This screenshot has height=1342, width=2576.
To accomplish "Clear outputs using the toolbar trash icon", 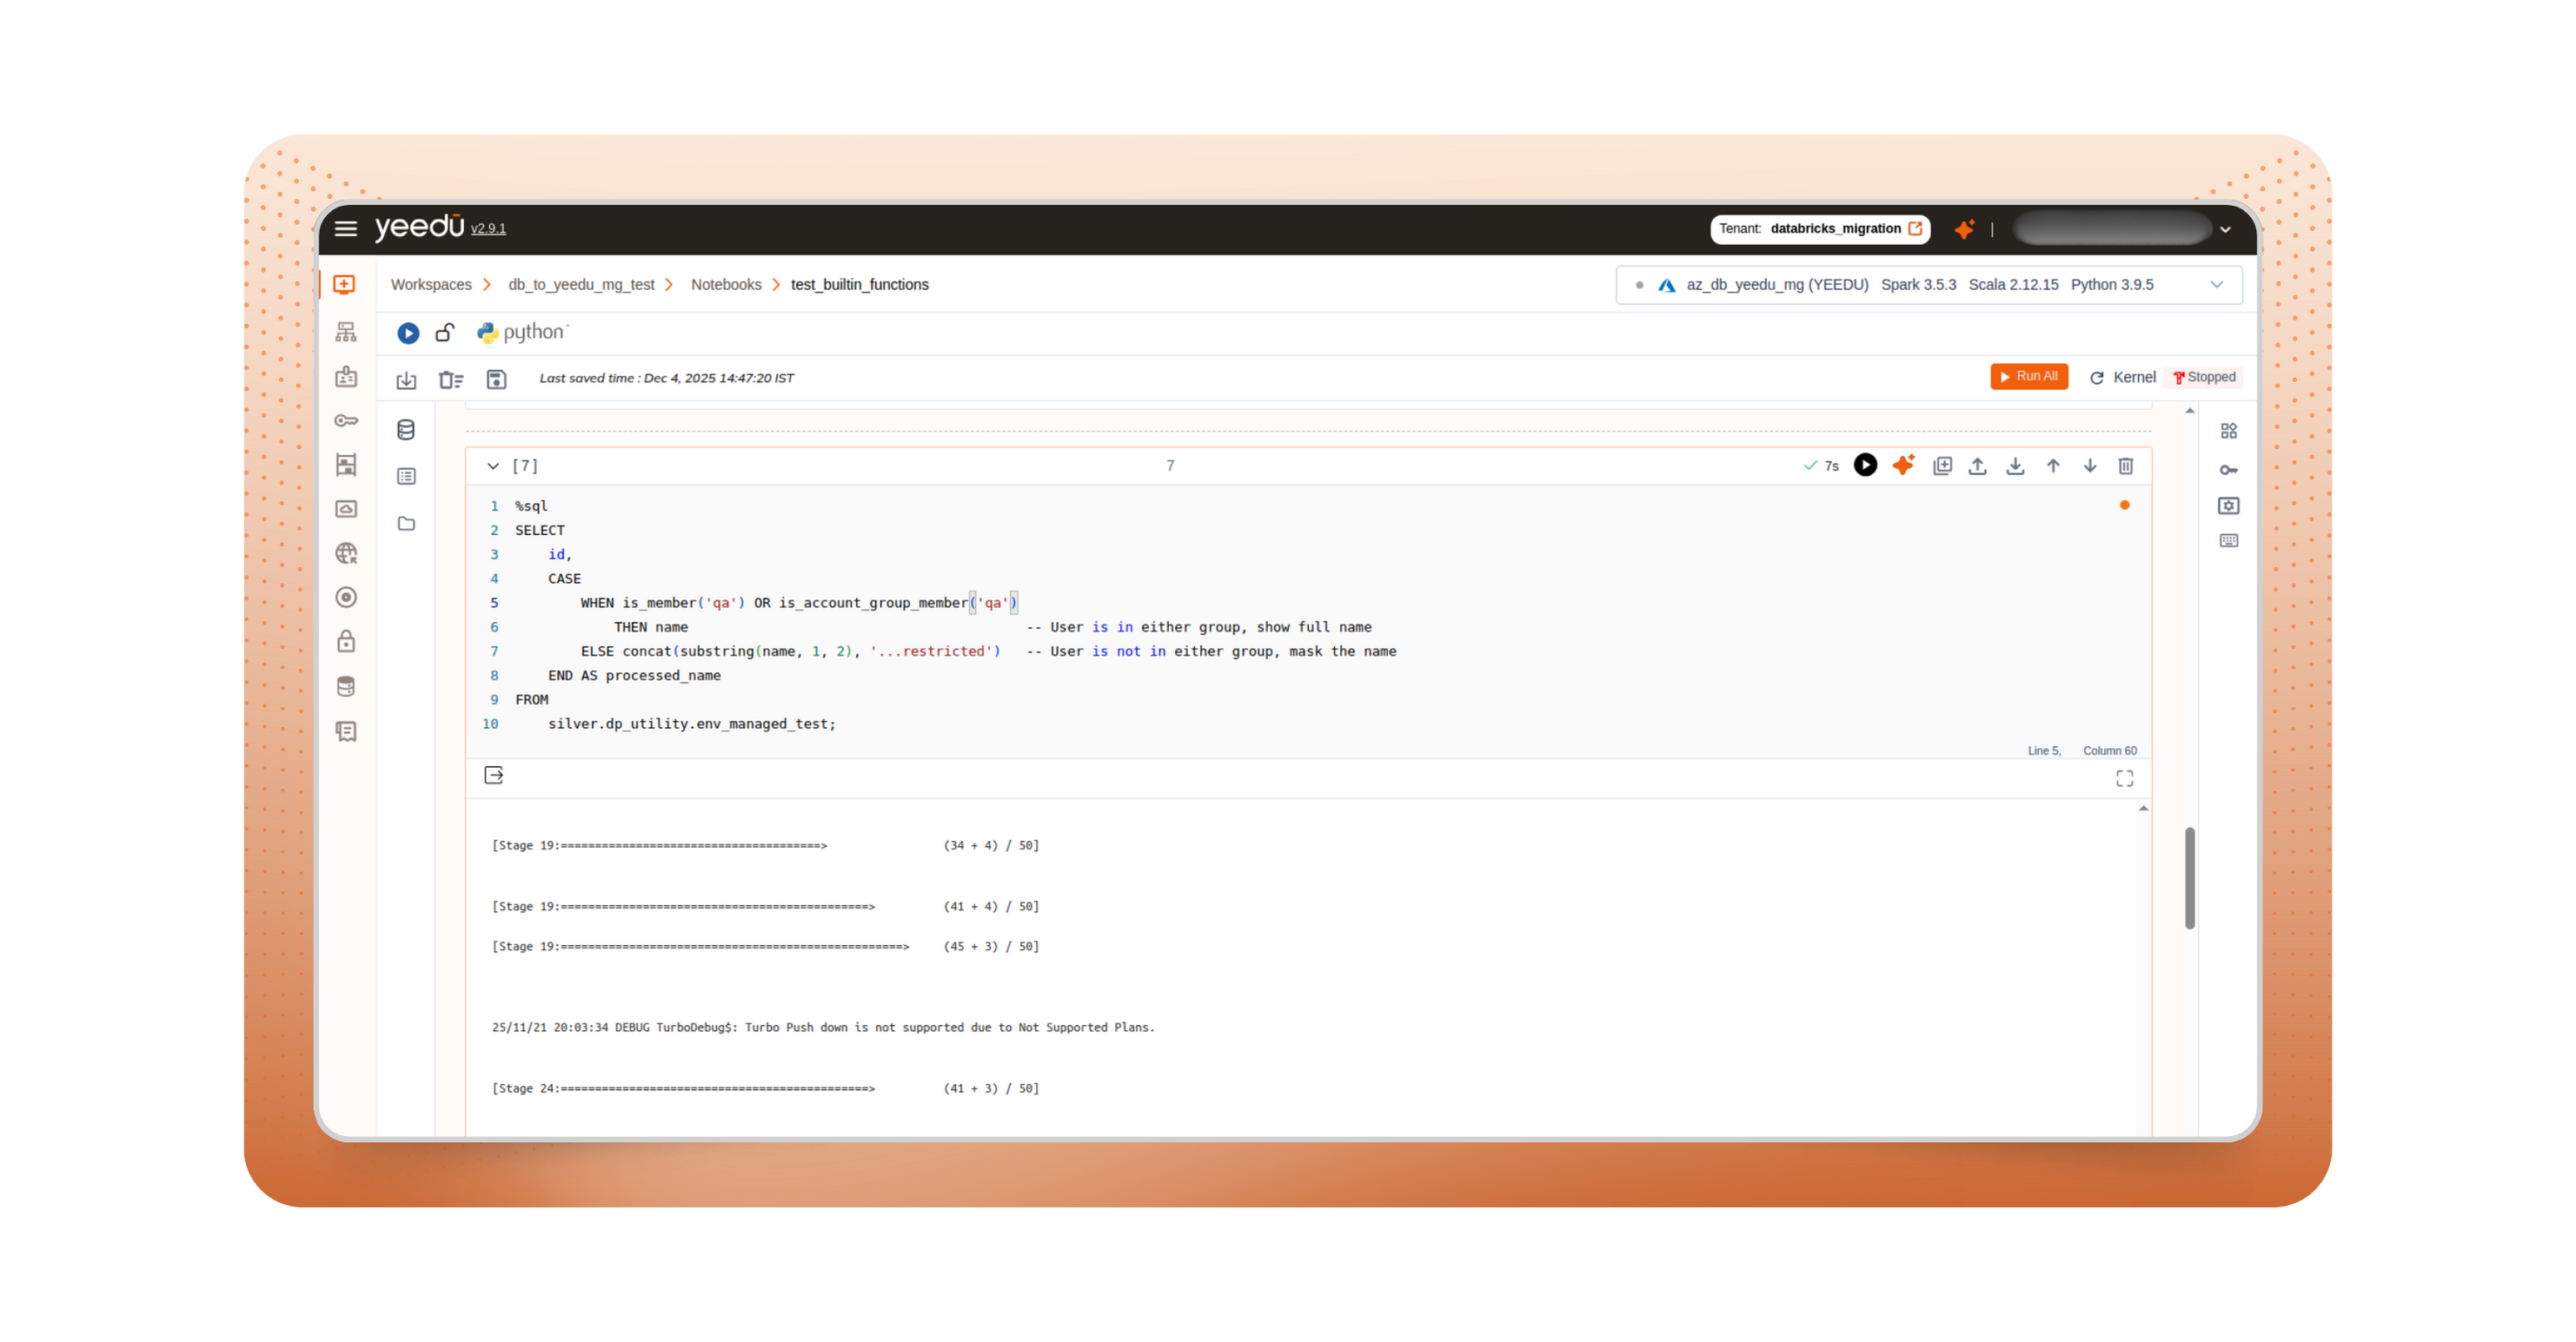I will (x=451, y=380).
